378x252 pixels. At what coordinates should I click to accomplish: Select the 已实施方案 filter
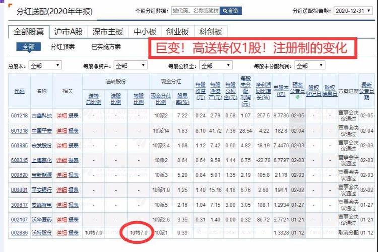point(106,47)
